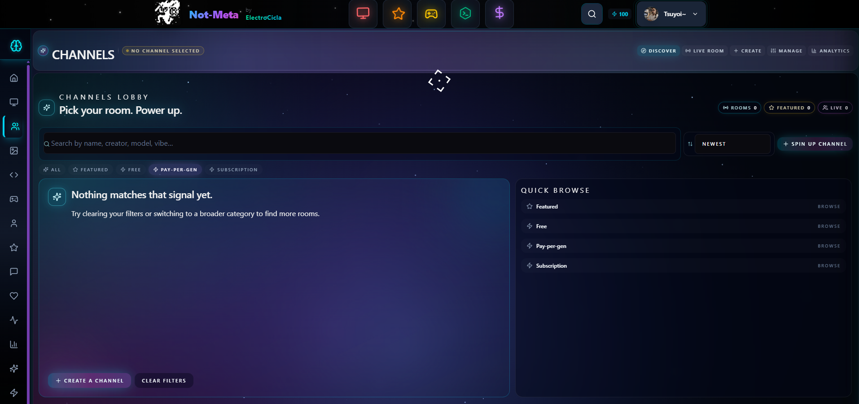The height and width of the screenshot is (404, 859).
Task: Open the Manage tab
Action: click(786, 51)
